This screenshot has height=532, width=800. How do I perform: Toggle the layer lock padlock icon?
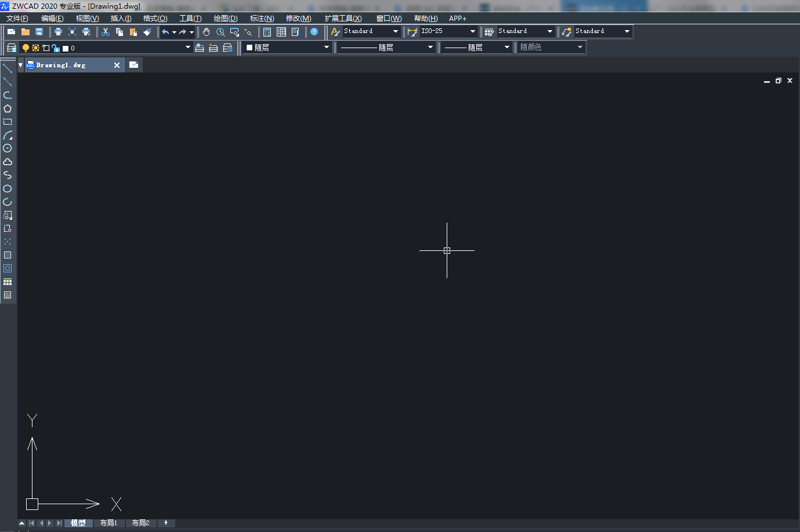[x=55, y=48]
